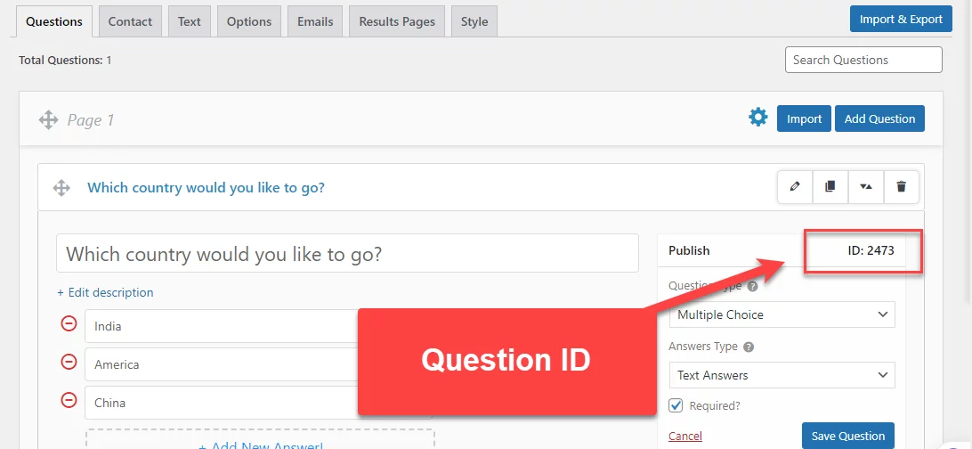Viewport: 972px width, 449px height.
Task: Switch to the Contact tab
Action: click(130, 21)
